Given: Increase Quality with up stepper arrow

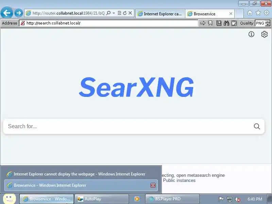Looking at the screenshot, I should pyautogui.click(x=268, y=21).
